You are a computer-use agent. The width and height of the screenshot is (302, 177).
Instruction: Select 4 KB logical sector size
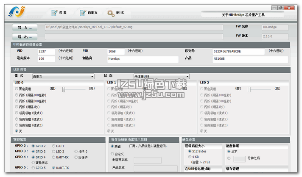(190, 157)
